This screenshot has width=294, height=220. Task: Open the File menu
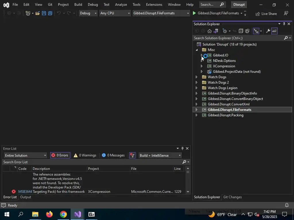[15, 5]
